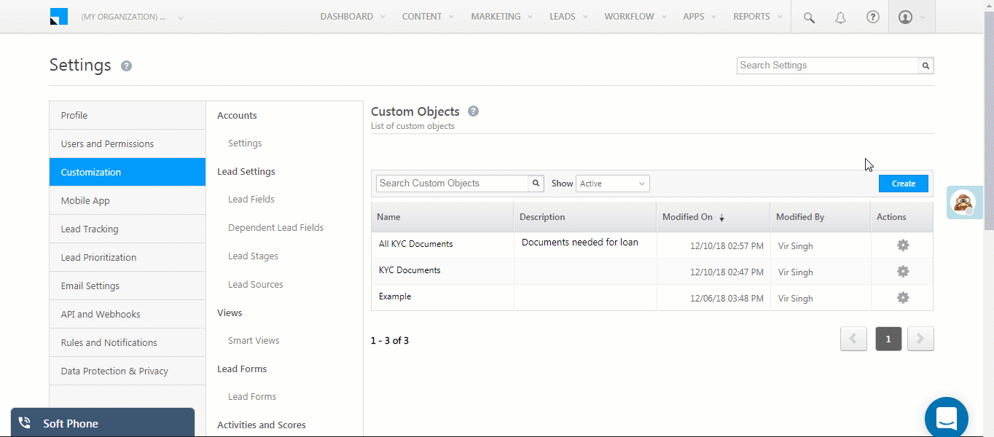This screenshot has width=994, height=437.
Task: Click the help icon beside Settings heading
Action: (126, 66)
